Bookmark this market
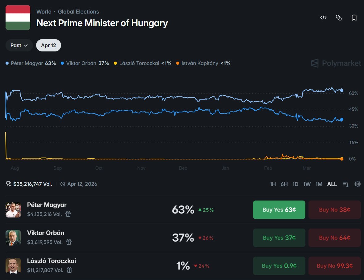Viewport: 364px width, 280px height. click(x=354, y=18)
